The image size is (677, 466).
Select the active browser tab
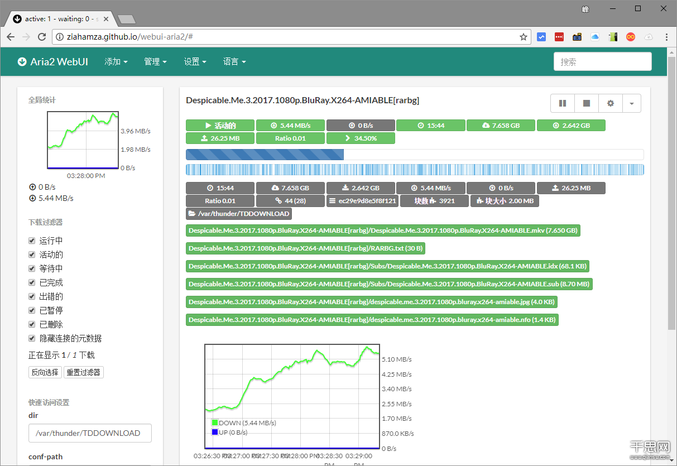pos(61,19)
